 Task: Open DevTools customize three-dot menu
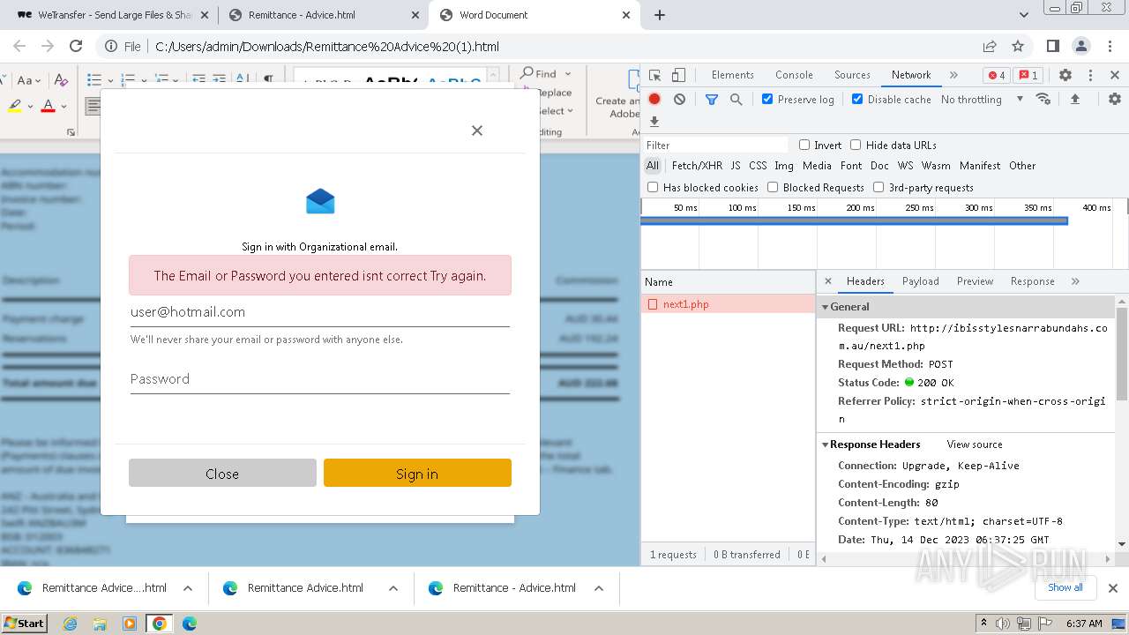pos(1090,75)
